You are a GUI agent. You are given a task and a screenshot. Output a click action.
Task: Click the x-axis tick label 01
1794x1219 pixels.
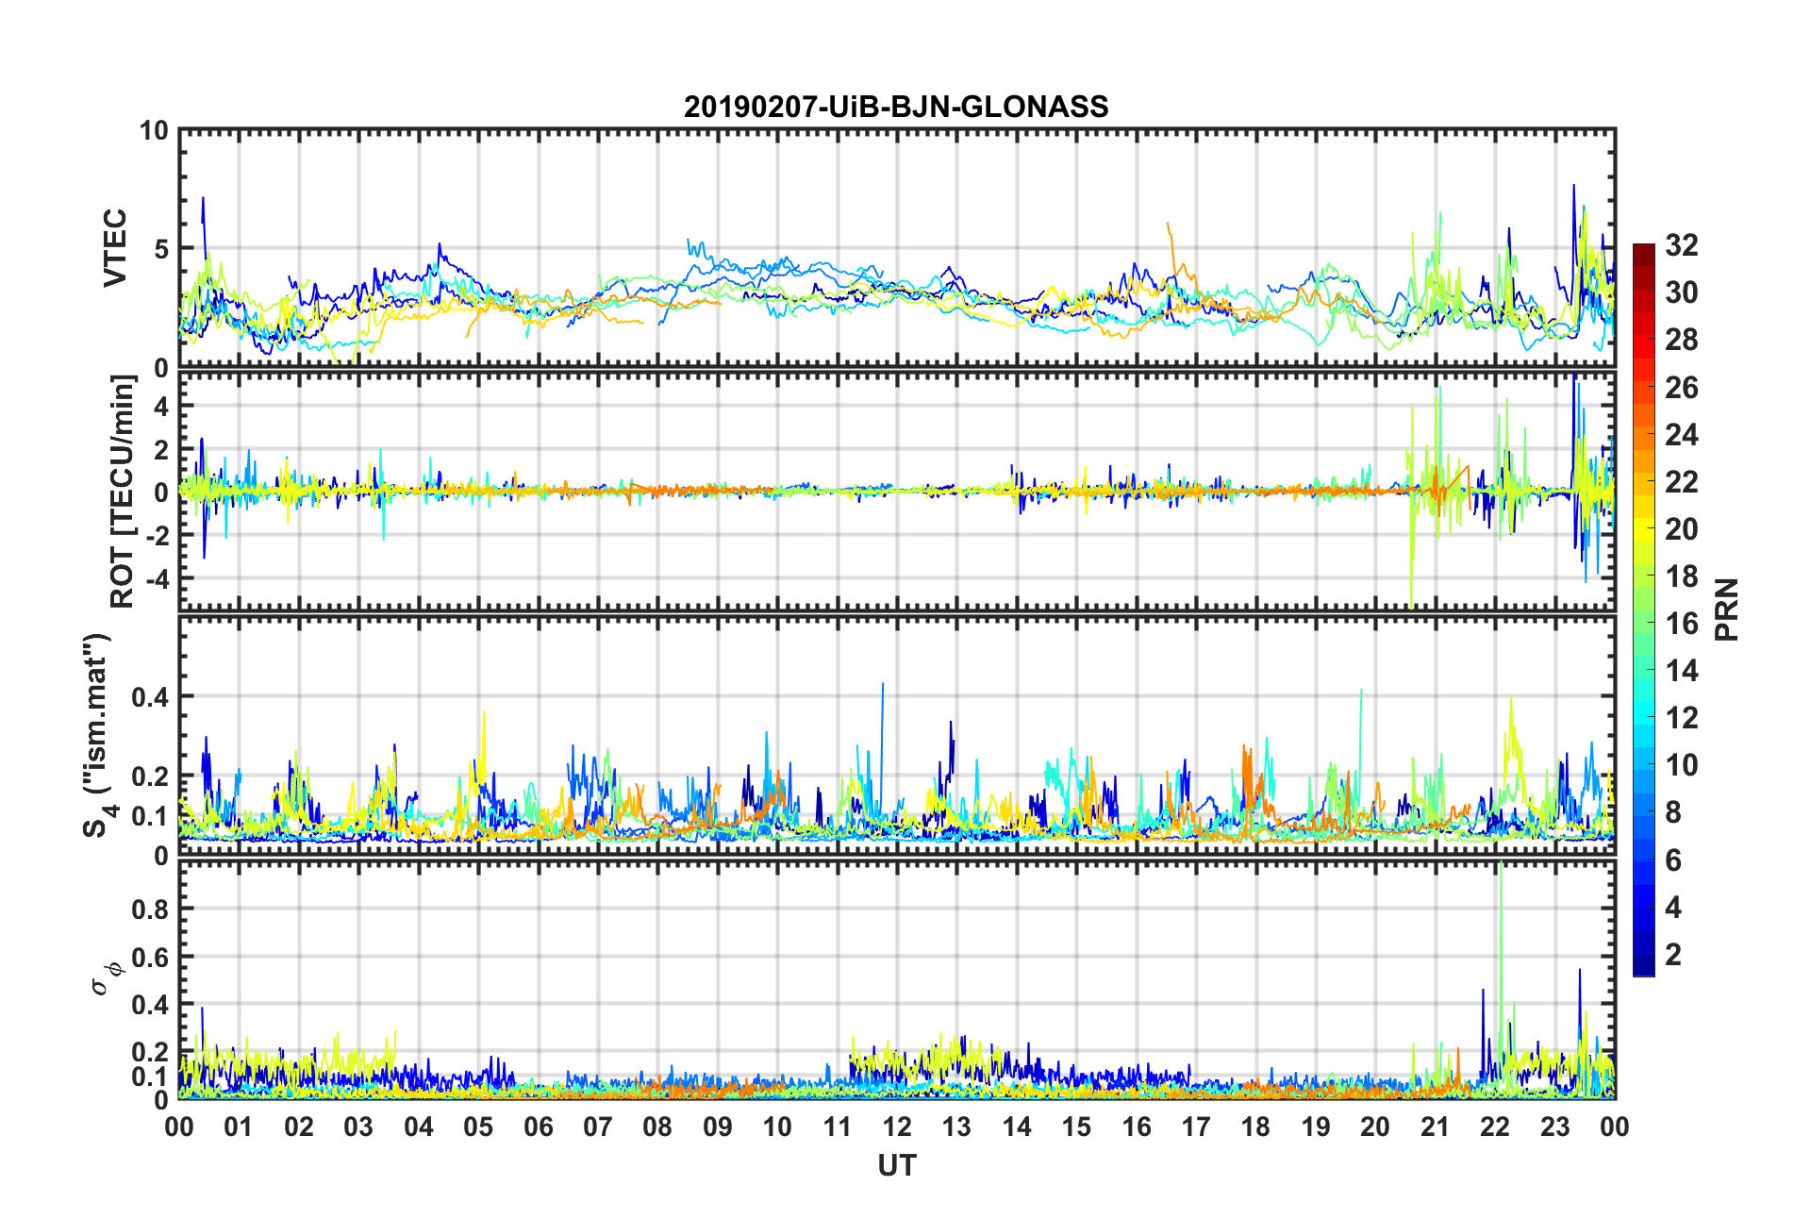tap(239, 1127)
